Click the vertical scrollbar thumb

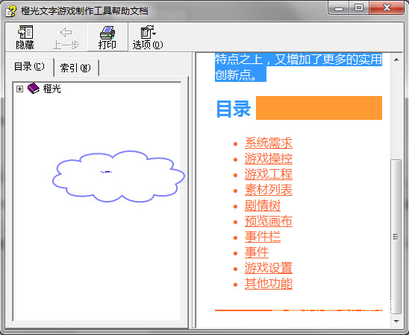click(396, 237)
